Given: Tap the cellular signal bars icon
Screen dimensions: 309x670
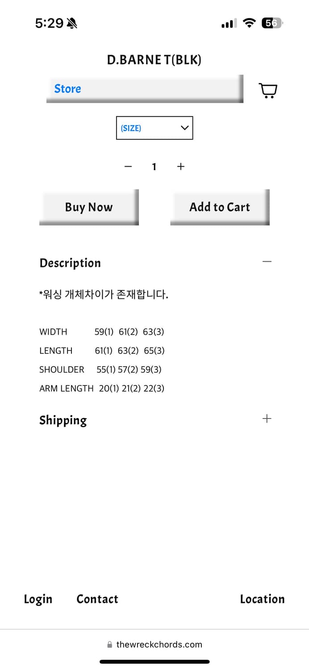Looking at the screenshot, I should tap(229, 23).
